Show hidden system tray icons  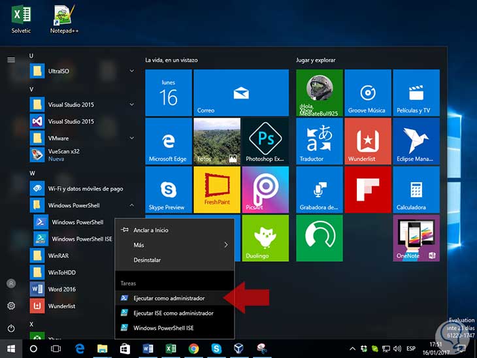click(353, 349)
